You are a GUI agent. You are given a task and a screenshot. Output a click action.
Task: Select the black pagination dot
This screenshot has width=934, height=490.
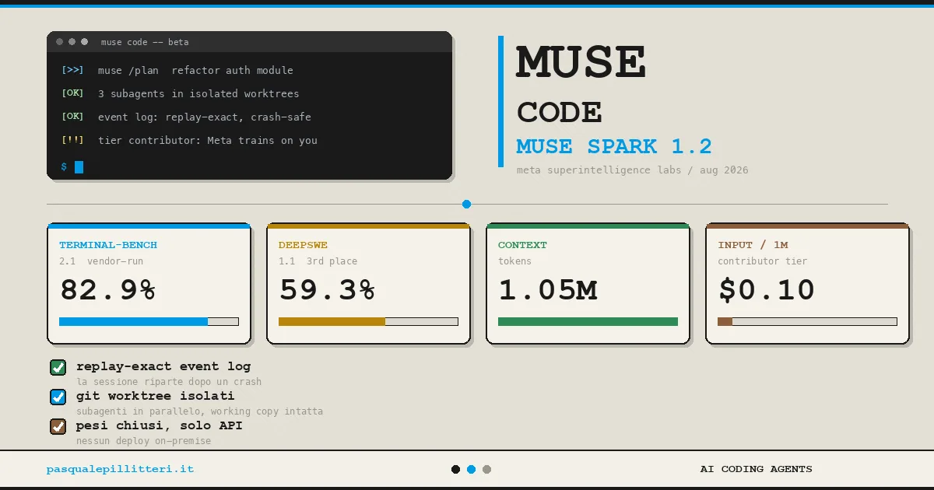point(455,469)
